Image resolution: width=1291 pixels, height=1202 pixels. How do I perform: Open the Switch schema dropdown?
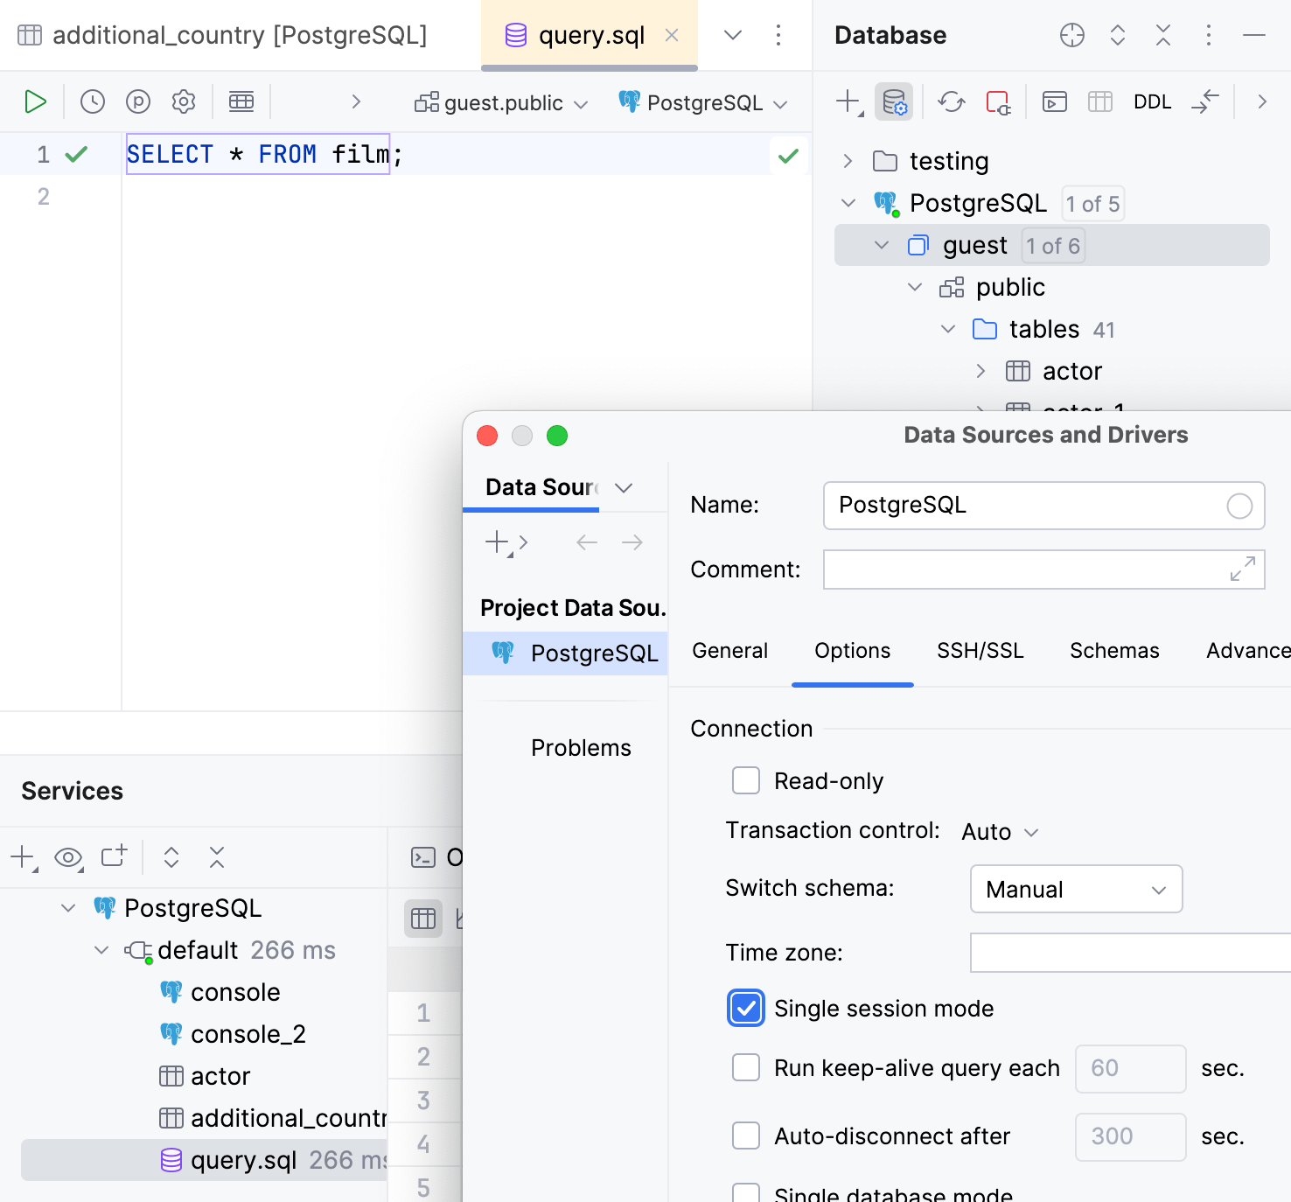click(1076, 889)
